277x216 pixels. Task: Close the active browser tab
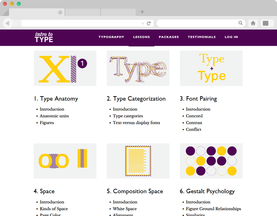(x=60, y=13)
